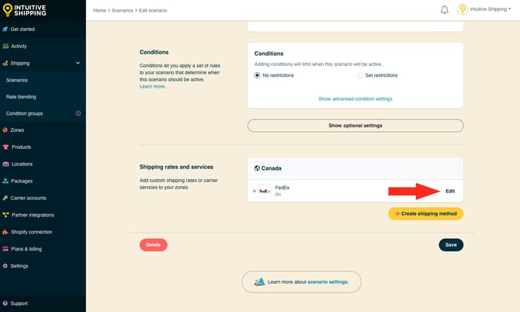The image size is (520, 312).
Task: Collapse the Shipping sidebar section
Action: pos(78,63)
